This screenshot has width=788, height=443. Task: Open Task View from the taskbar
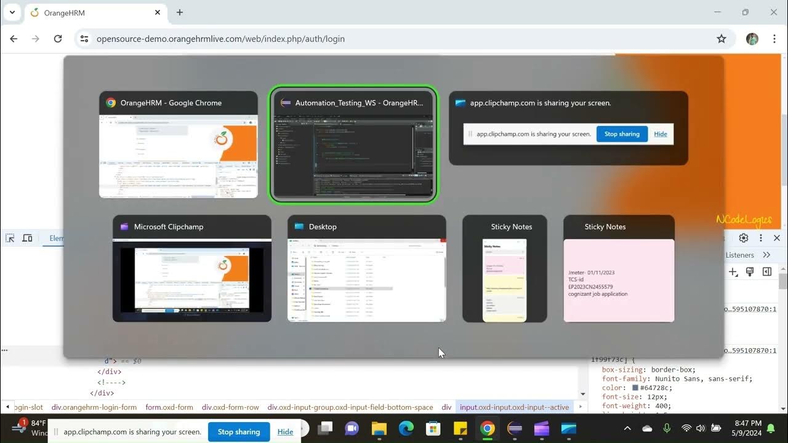326,428
